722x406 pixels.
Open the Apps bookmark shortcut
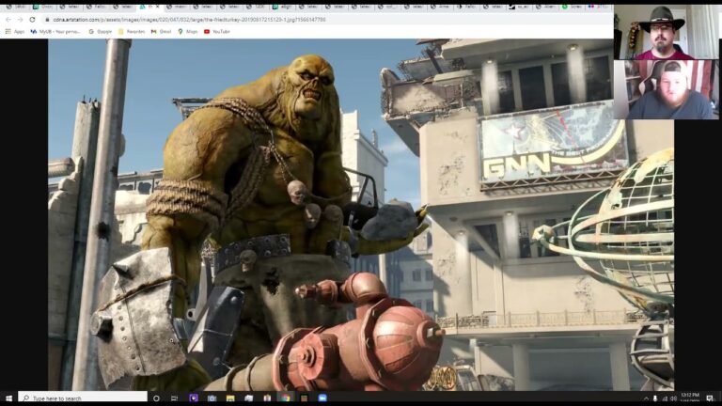15,31
